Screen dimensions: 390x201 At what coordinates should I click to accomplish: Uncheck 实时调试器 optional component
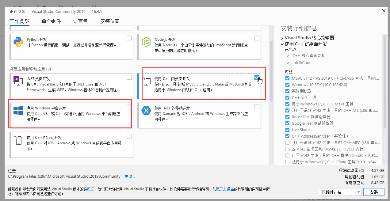[287, 91]
